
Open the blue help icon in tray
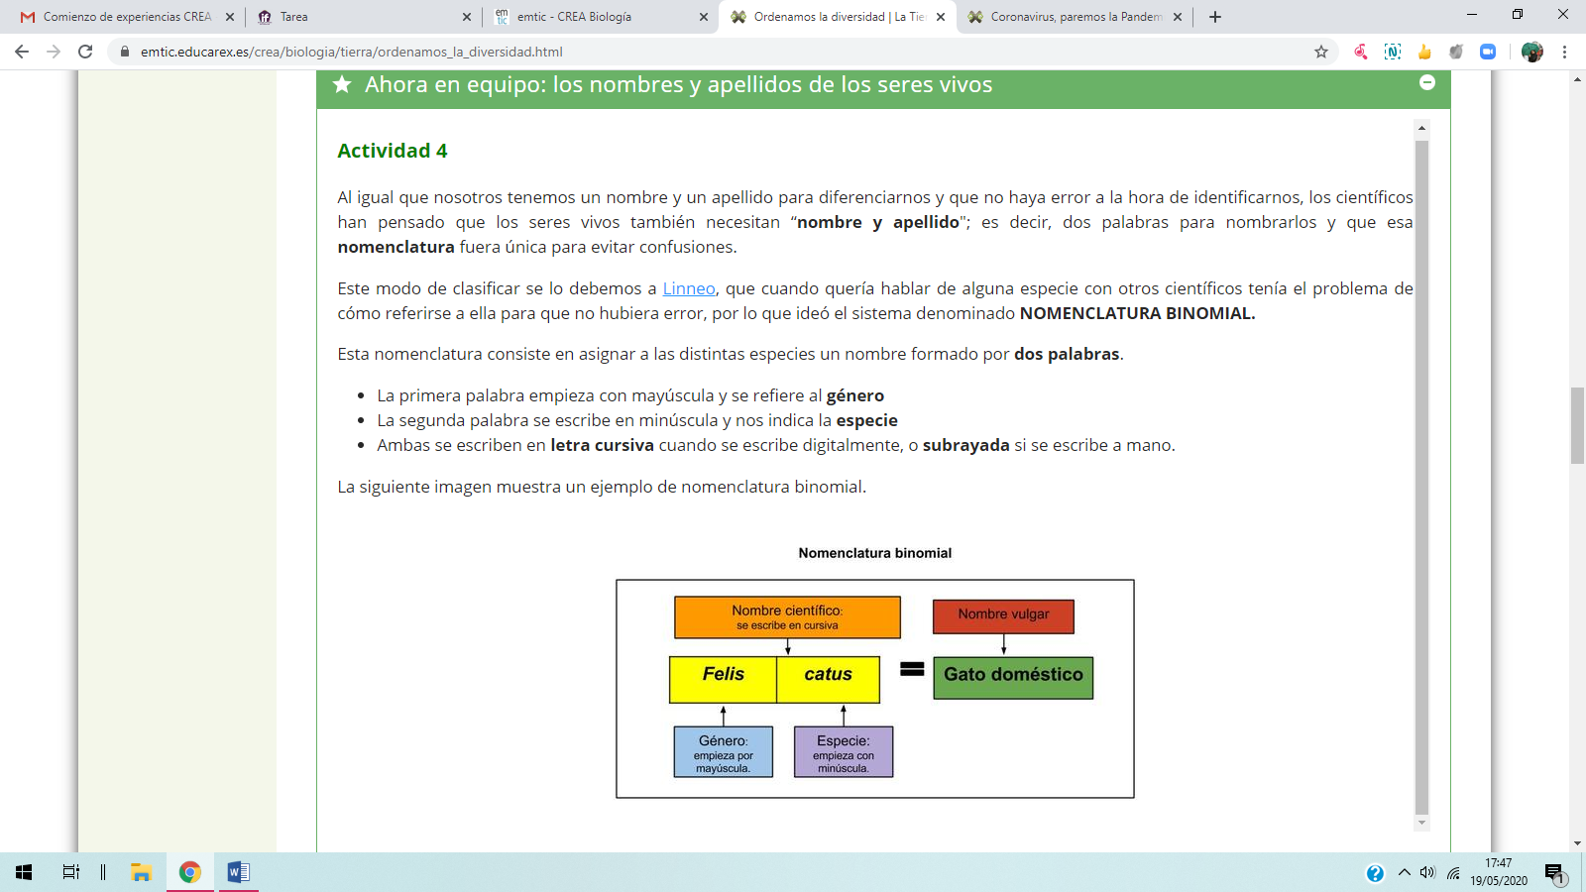(x=1375, y=873)
